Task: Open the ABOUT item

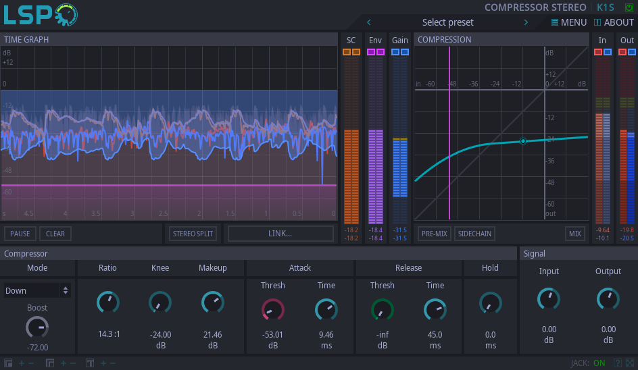Action: point(614,22)
